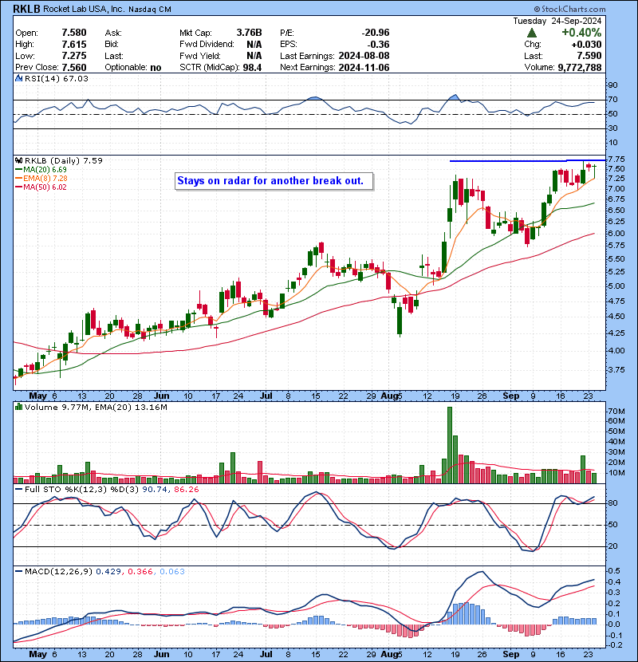Click the Prev Close value 7.560
Viewport: 638px width, 662px height.
(x=74, y=67)
